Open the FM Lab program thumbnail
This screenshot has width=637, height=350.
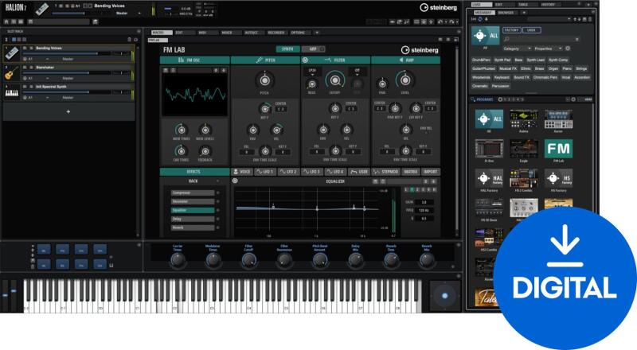[557, 147]
